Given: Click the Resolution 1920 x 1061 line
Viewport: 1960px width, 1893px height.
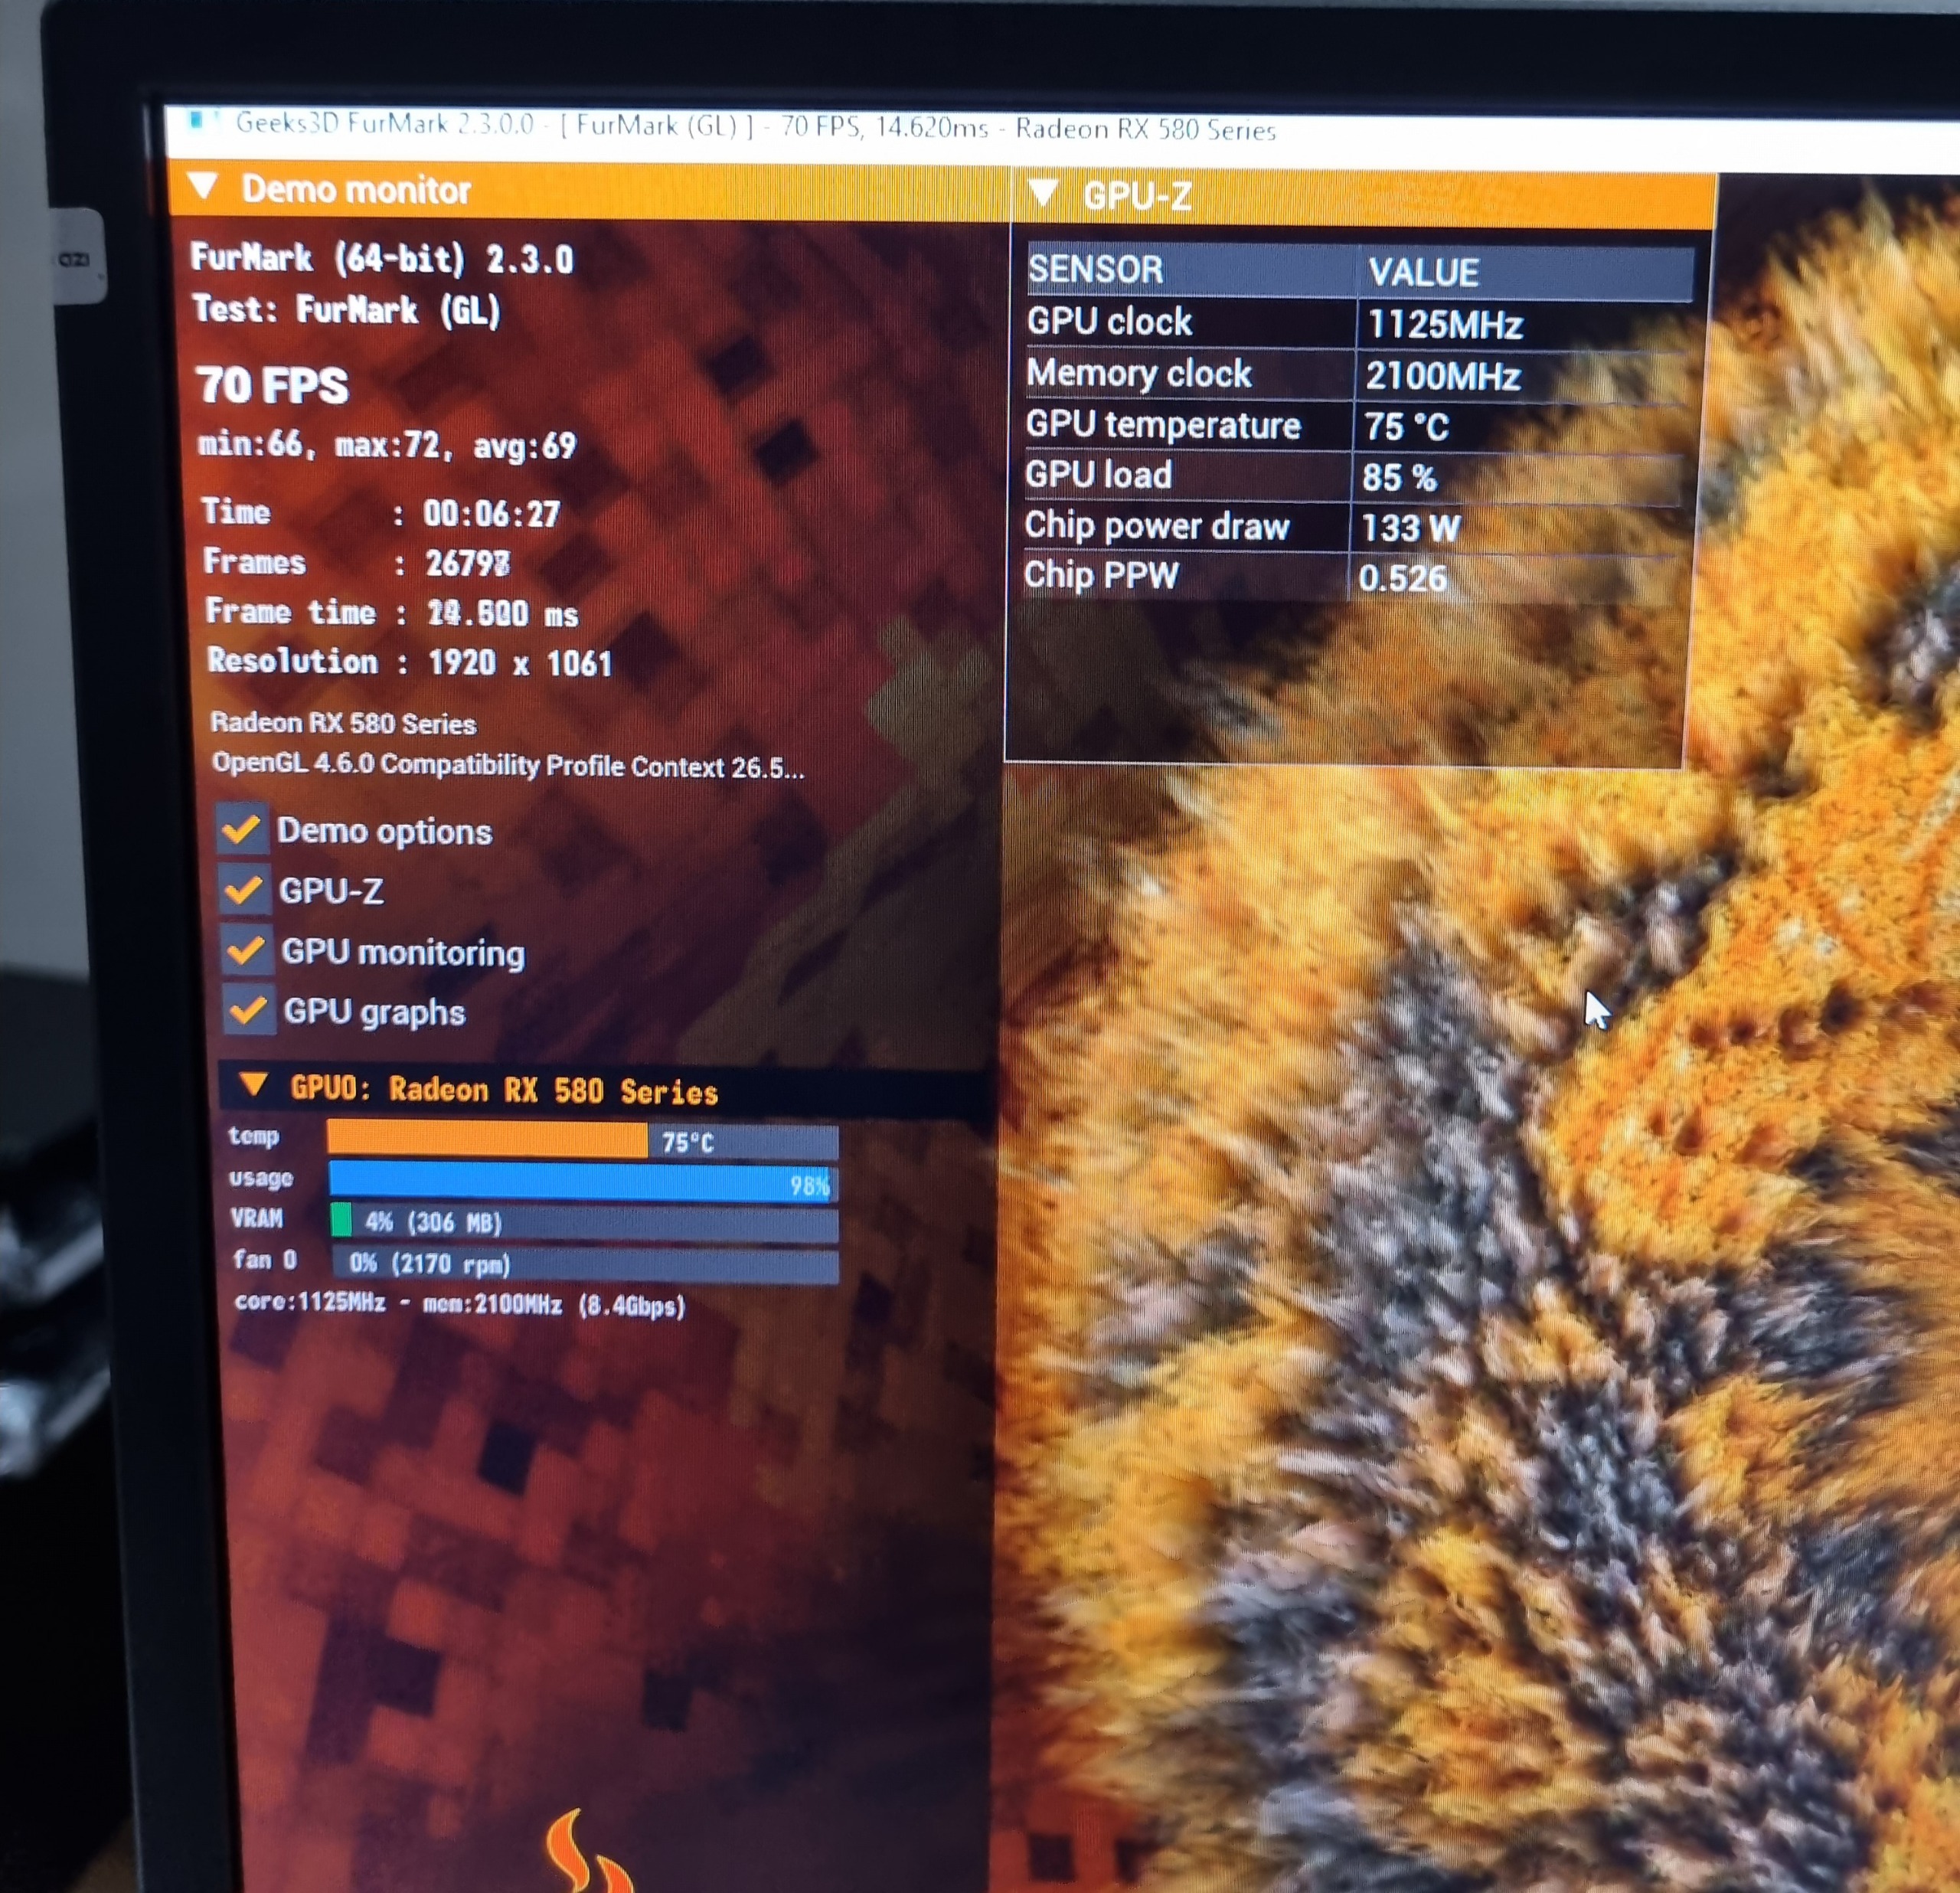Looking at the screenshot, I should 410,662.
